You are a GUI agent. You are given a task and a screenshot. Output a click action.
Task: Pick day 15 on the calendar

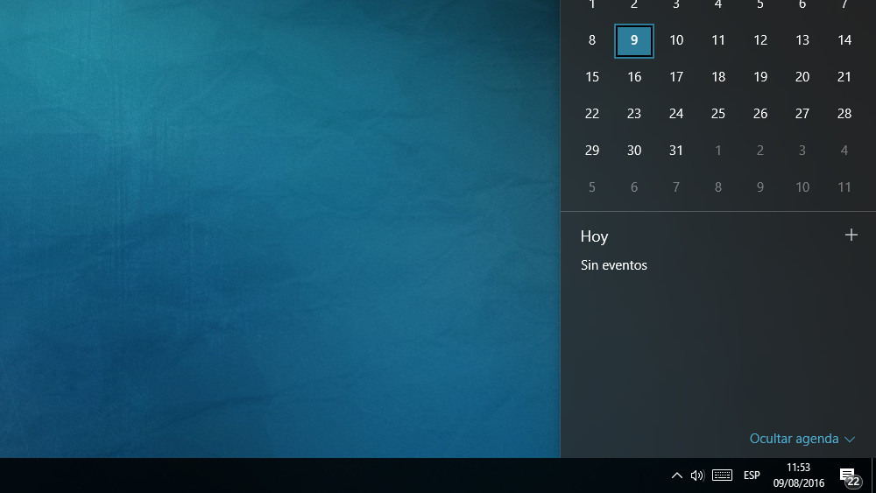tap(592, 77)
